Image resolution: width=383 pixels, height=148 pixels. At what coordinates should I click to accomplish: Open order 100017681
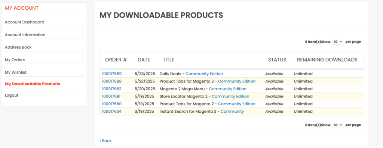(111, 96)
